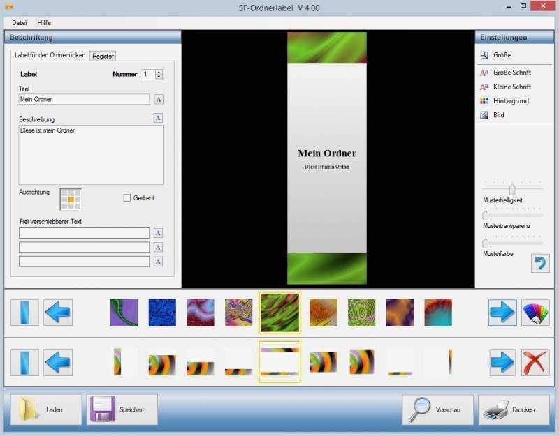The height and width of the screenshot is (436, 559).
Task: Open font settings for first free text
Action: click(x=158, y=233)
